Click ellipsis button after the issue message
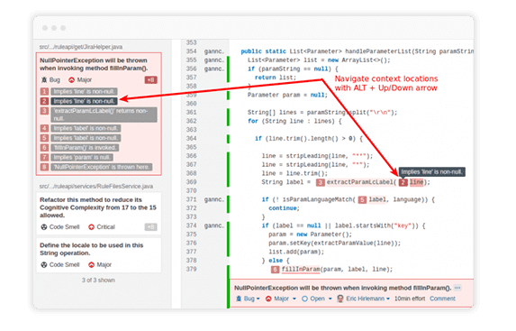 pos(457,288)
